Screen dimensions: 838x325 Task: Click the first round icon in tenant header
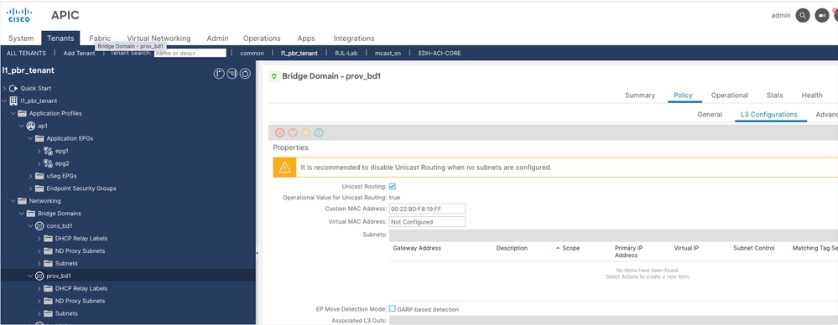219,74
